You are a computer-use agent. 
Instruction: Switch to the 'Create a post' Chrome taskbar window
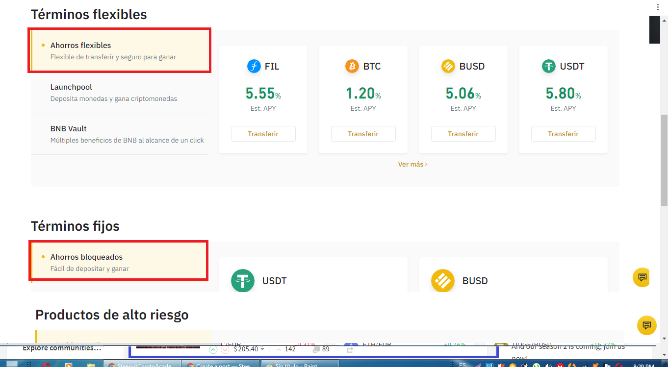[222, 364]
